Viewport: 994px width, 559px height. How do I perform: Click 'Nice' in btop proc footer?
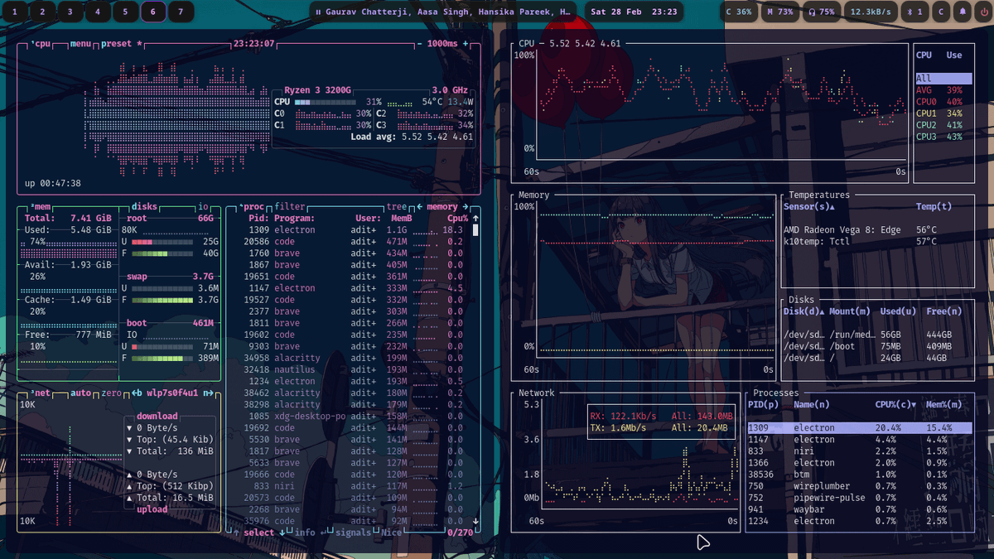coord(392,532)
